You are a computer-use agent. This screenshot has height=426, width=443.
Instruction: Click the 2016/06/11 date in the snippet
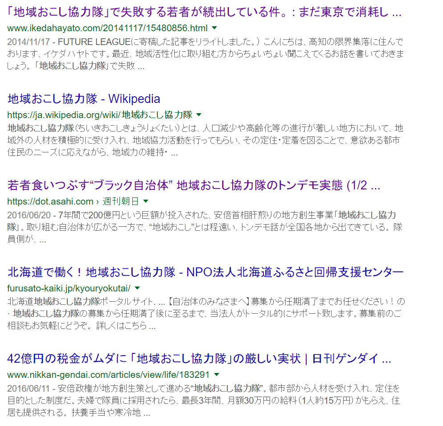pos(29,389)
